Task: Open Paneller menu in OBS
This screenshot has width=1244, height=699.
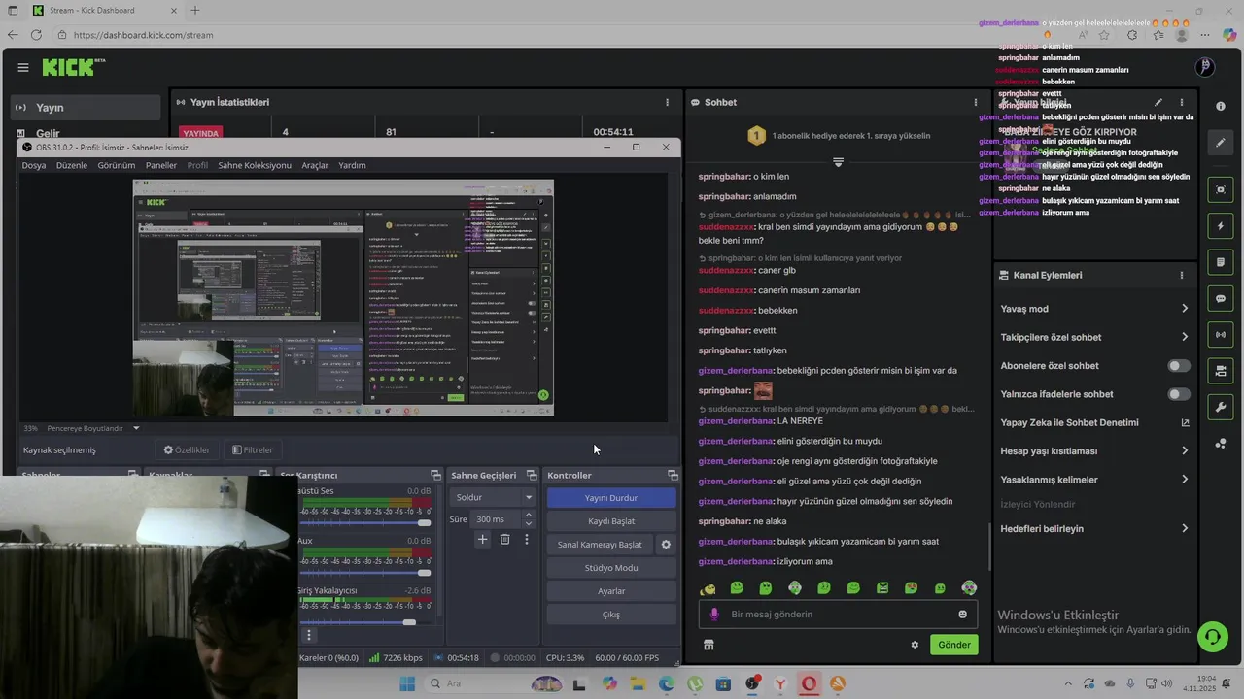Action: [x=161, y=165]
